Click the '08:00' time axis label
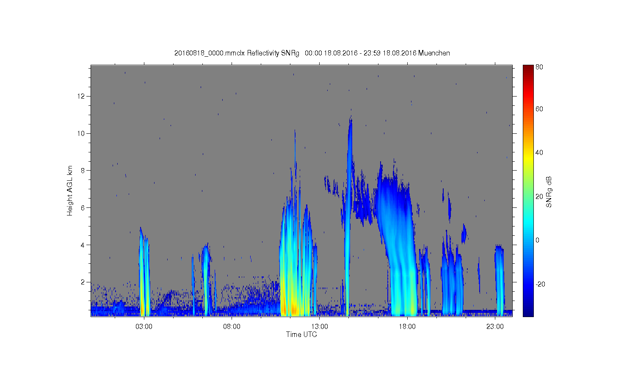 (x=232, y=327)
